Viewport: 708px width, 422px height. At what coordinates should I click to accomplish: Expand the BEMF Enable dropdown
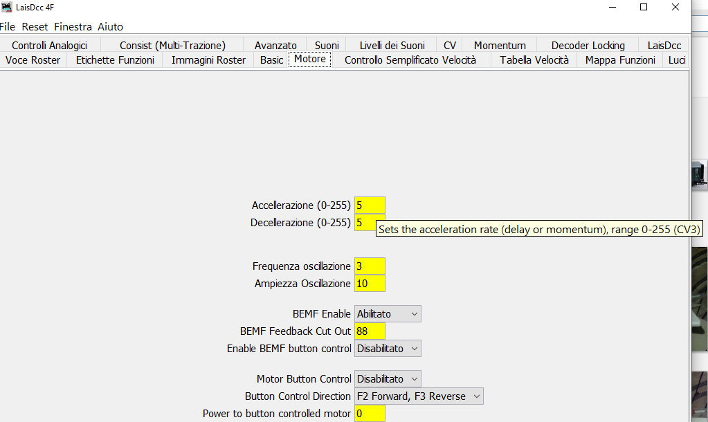click(388, 314)
